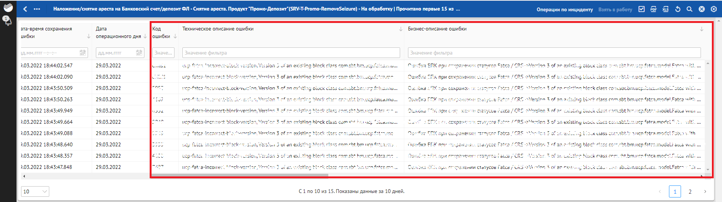Image resolution: width=722 pixels, height=202 pixels.
Task: Click Взять в работу button
Action: click(615, 9)
